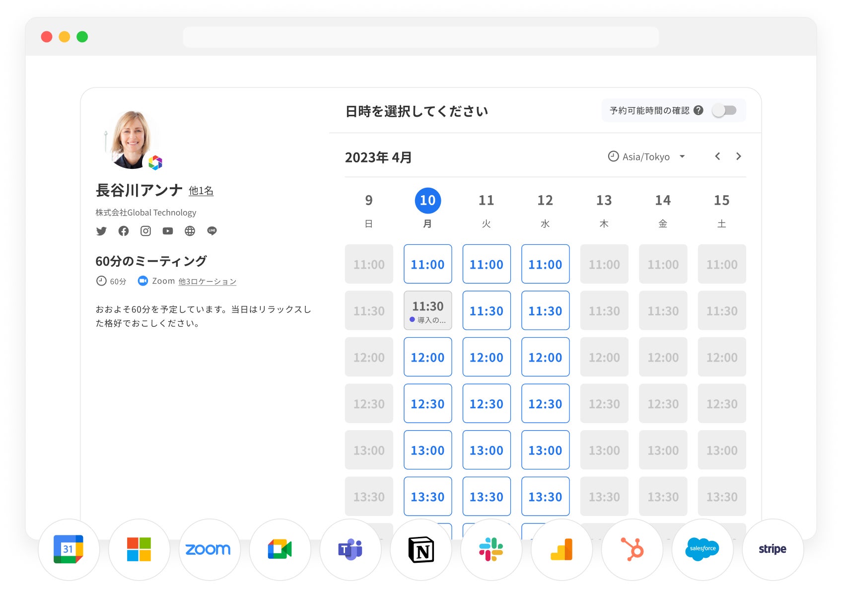This screenshot has height=598, width=841.
Task: Book the 13:00 slot on Tuesday 11
Action: (487, 450)
